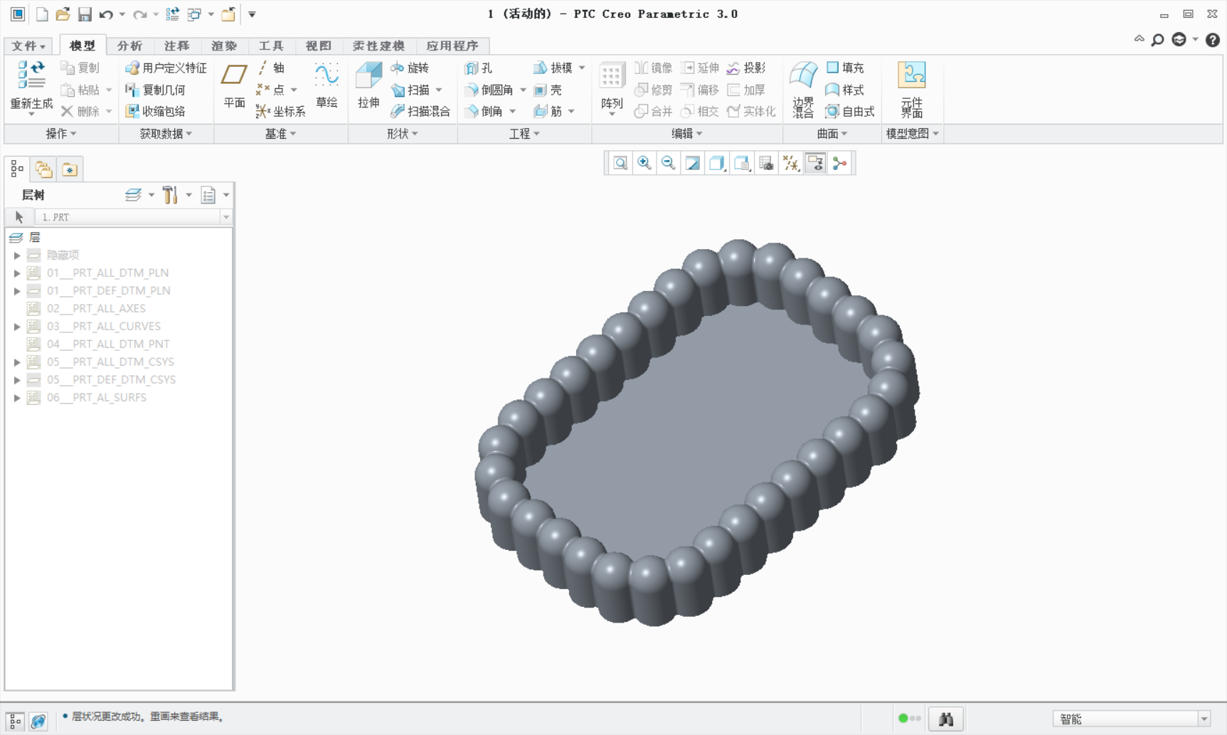Toggle the browser display icon in status bar
Image resolution: width=1227 pixels, height=735 pixels.
38,721
